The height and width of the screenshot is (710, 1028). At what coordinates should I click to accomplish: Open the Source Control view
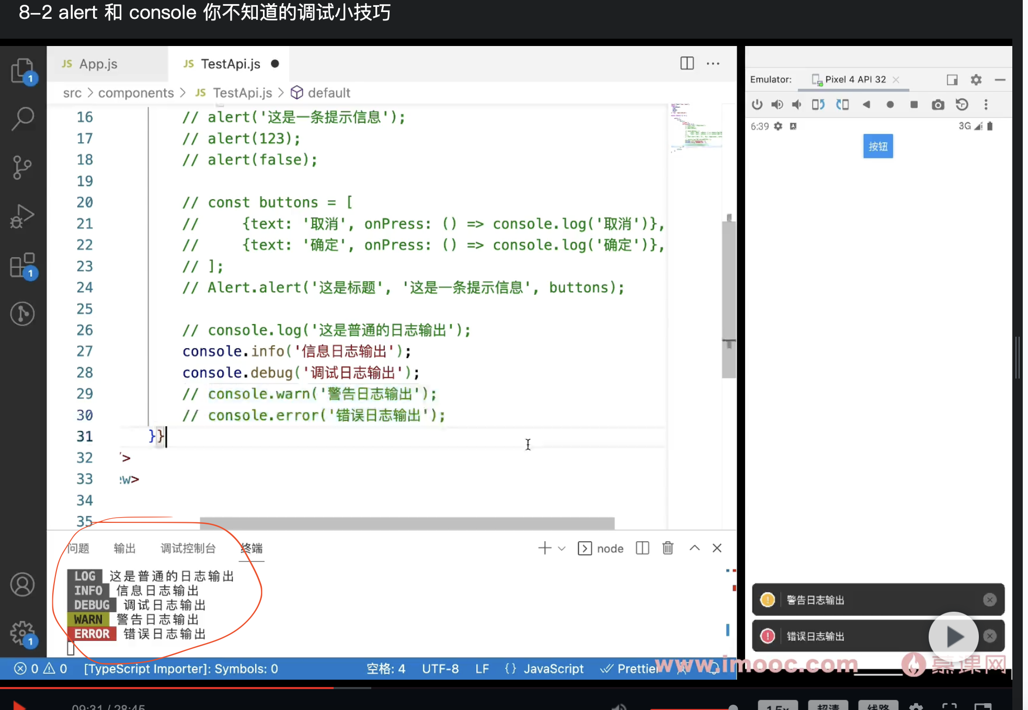tap(22, 167)
